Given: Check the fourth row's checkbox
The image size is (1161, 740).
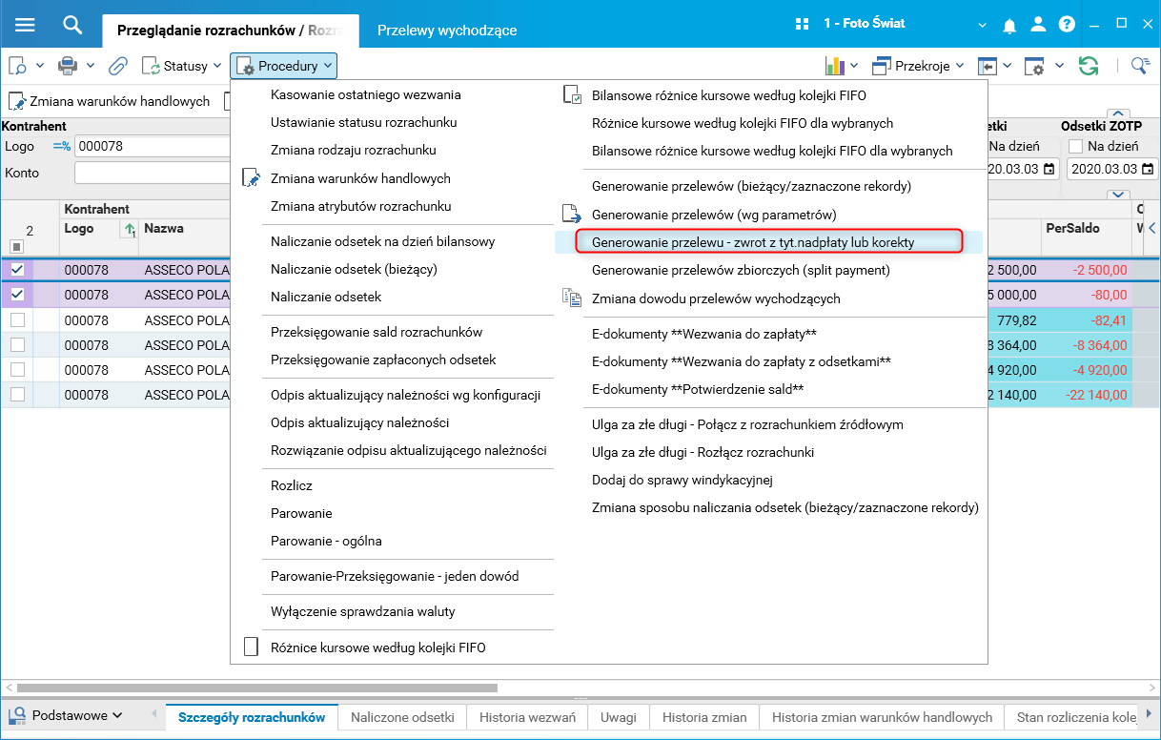Looking at the screenshot, I should pos(17,344).
